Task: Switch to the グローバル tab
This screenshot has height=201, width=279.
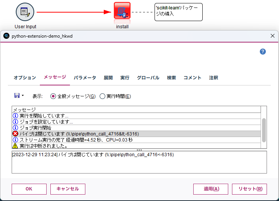Action: click(148, 78)
